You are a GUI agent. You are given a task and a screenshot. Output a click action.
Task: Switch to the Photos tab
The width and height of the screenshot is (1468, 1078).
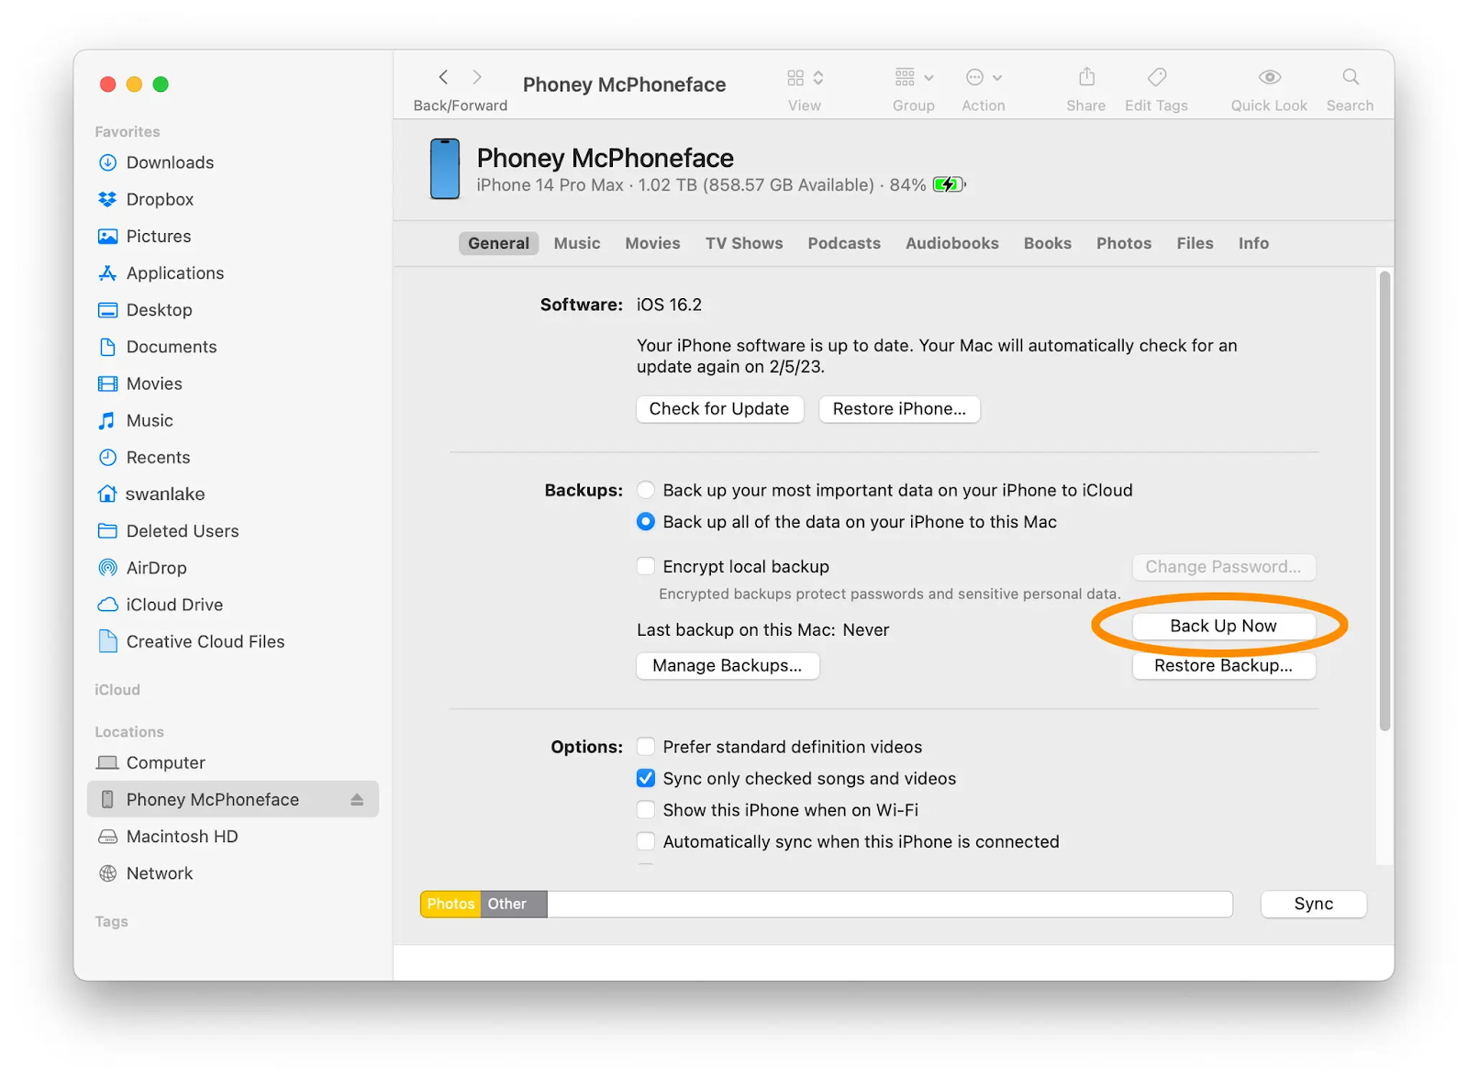click(x=1124, y=243)
